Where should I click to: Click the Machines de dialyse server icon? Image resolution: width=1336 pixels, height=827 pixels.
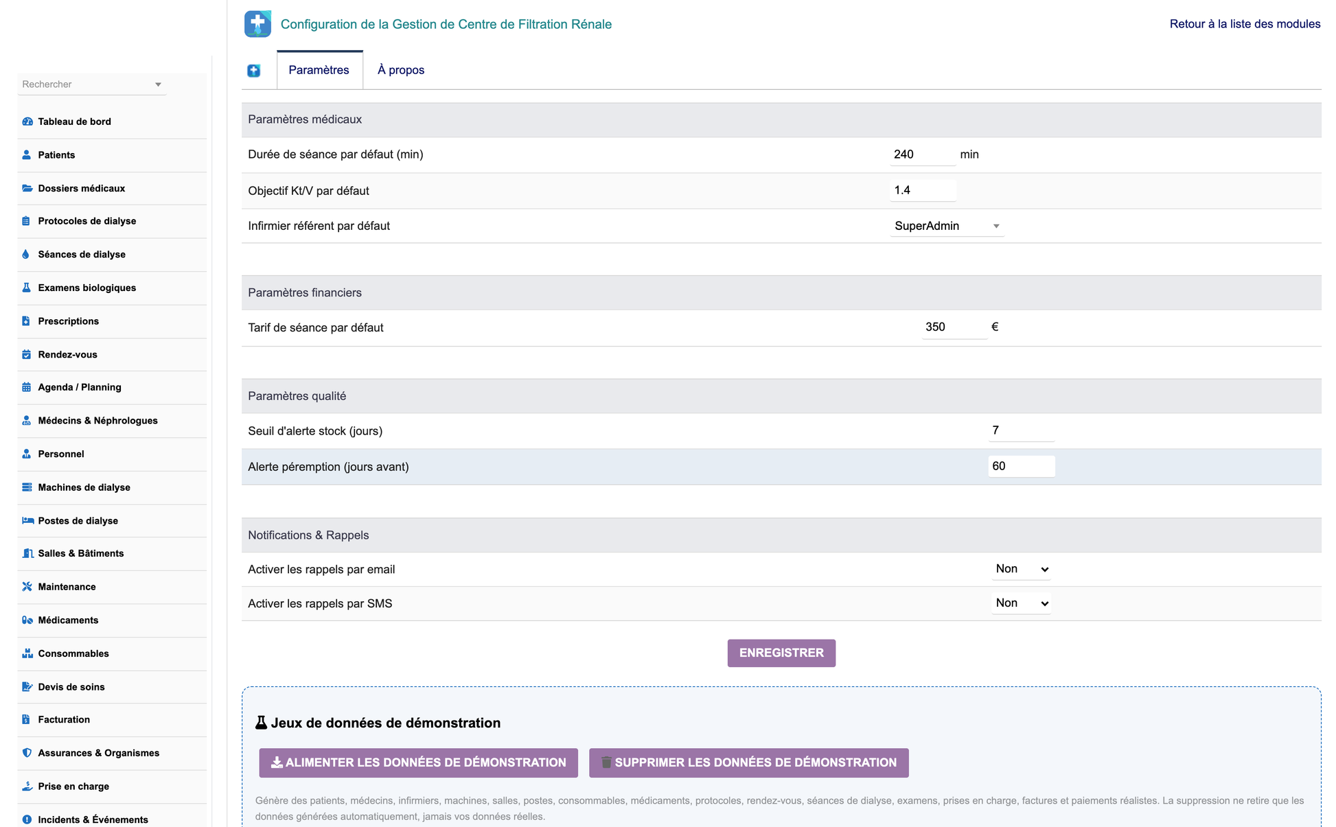(27, 487)
